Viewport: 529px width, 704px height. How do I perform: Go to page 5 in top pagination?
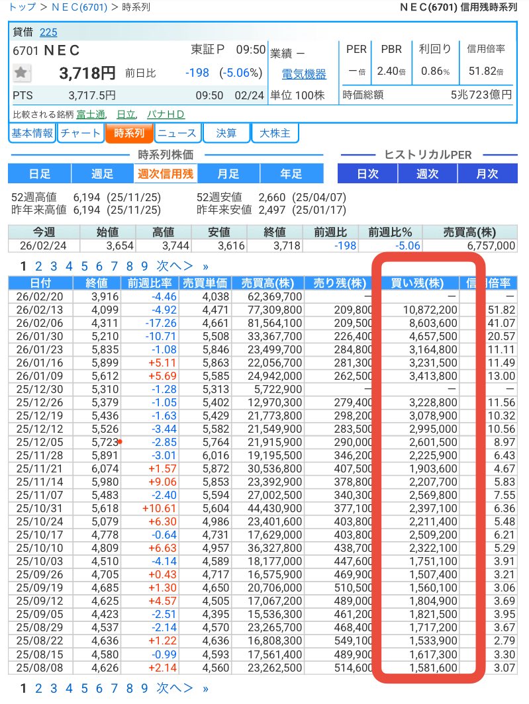[x=85, y=267]
